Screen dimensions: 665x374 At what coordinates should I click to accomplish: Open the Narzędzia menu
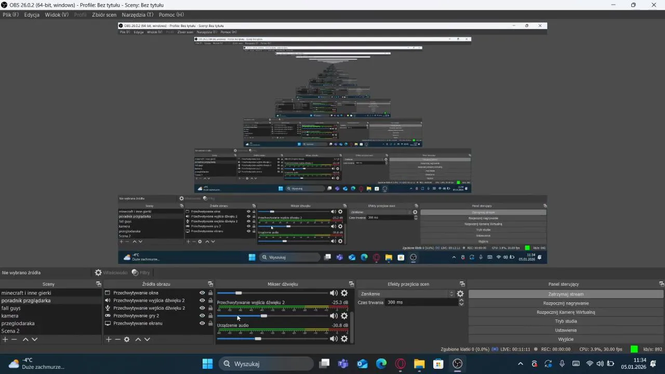click(x=138, y=15)
